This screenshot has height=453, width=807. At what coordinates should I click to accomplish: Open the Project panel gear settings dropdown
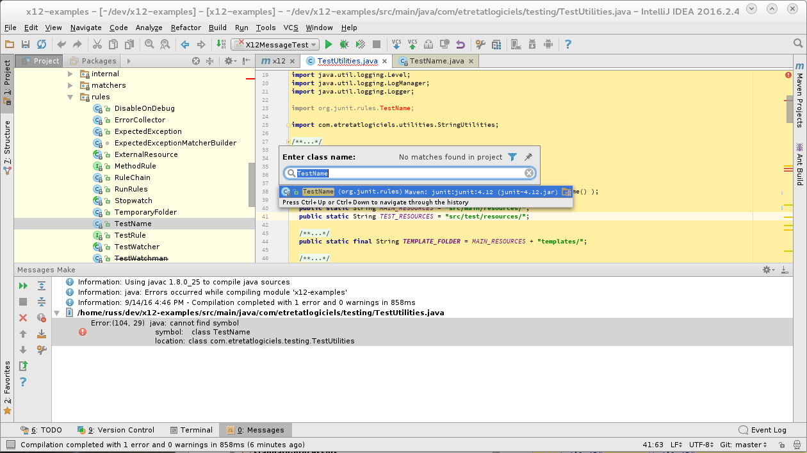tap(231, 61)
